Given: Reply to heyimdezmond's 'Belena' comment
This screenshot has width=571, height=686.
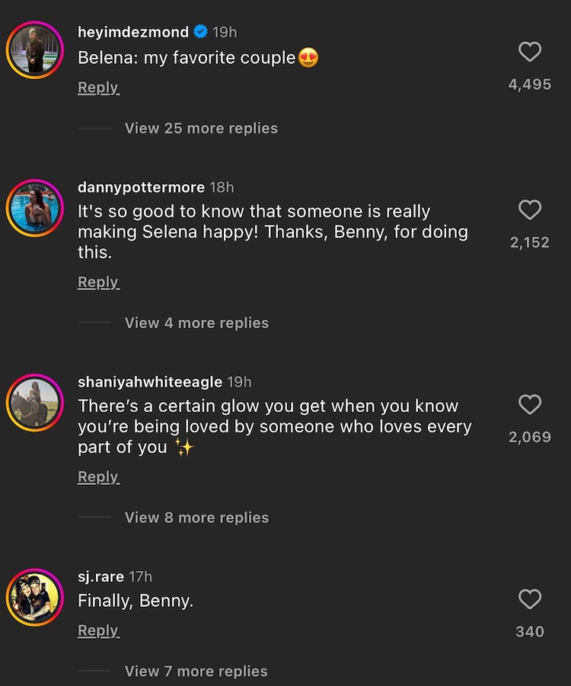Looking at the screenshot, I should (98, 87).
